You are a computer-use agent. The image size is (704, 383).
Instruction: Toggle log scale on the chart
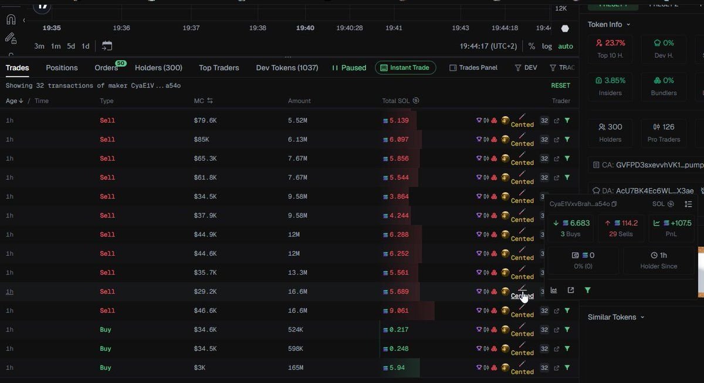click(547, 46)
